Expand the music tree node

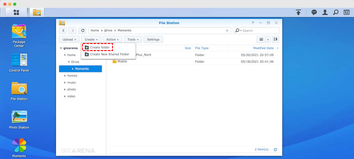[65, 83]
